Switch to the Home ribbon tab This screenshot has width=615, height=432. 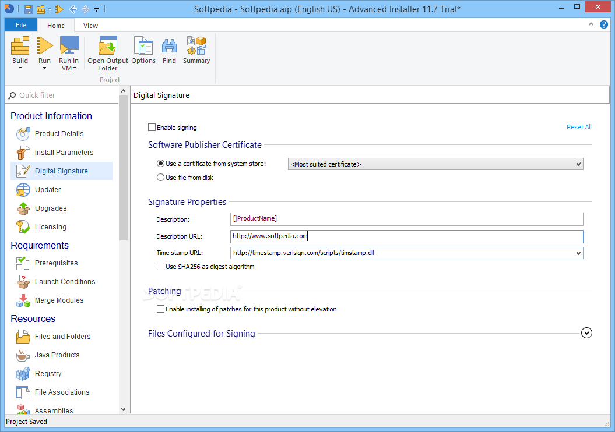[x=56, y=26]
